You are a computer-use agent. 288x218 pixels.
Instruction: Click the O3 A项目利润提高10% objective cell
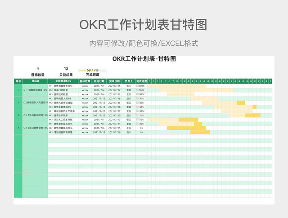pos(35,115)
